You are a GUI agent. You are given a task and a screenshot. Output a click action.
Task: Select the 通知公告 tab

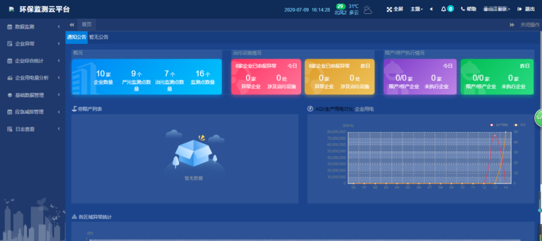pyautogui.click(x=76, y=37)
